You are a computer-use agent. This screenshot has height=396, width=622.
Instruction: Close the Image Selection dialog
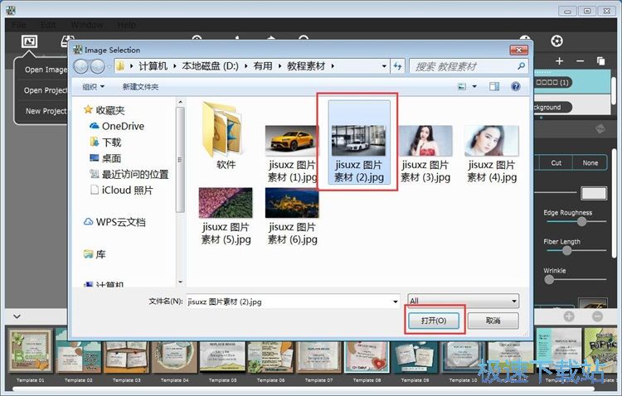[518, 50]
